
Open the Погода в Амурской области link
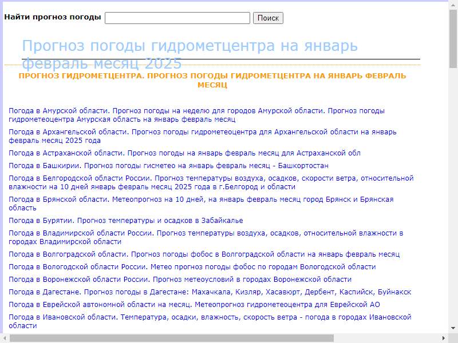point(196,115)
